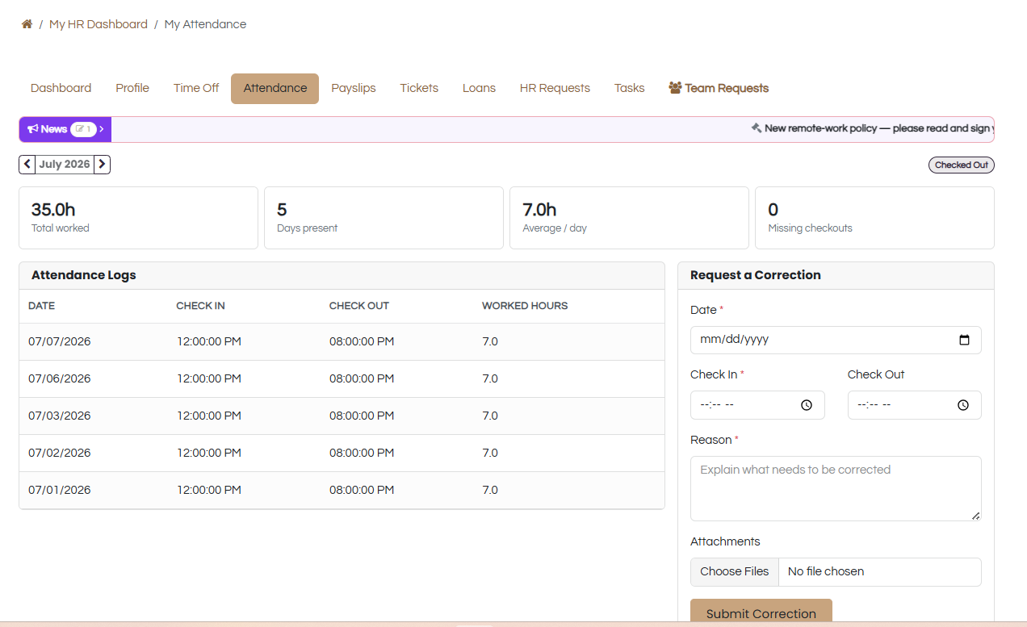Screen dimensions: 1027x627
Task: Click worked hours value for 07/03/2026 row
Action: [490, 416]
